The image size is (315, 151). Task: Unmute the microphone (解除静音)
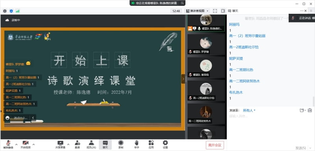coord(8,145)
